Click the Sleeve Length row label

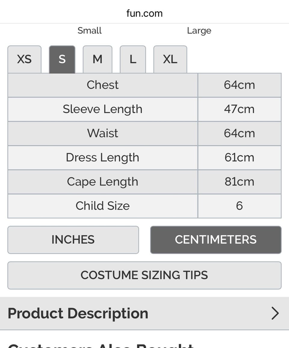coord(103,109)
